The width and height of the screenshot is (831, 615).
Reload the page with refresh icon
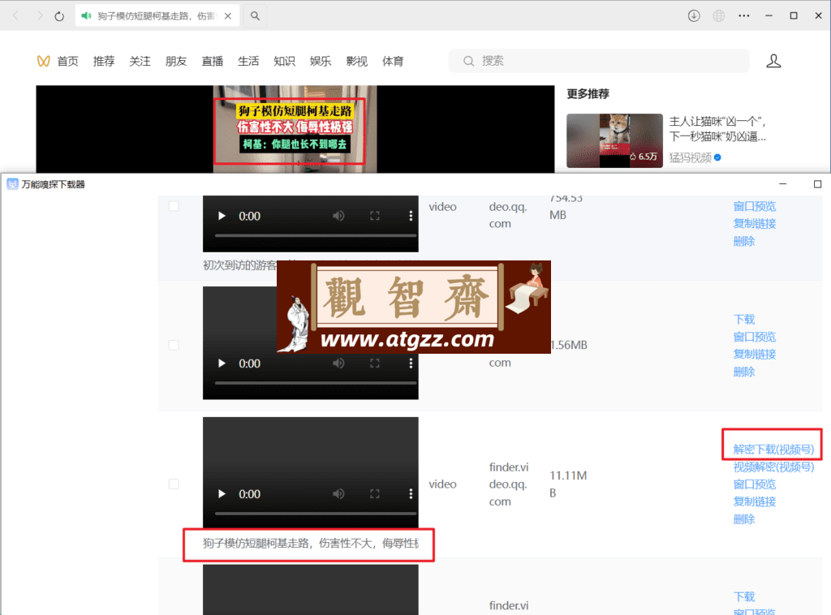click(x=59, y=16)
